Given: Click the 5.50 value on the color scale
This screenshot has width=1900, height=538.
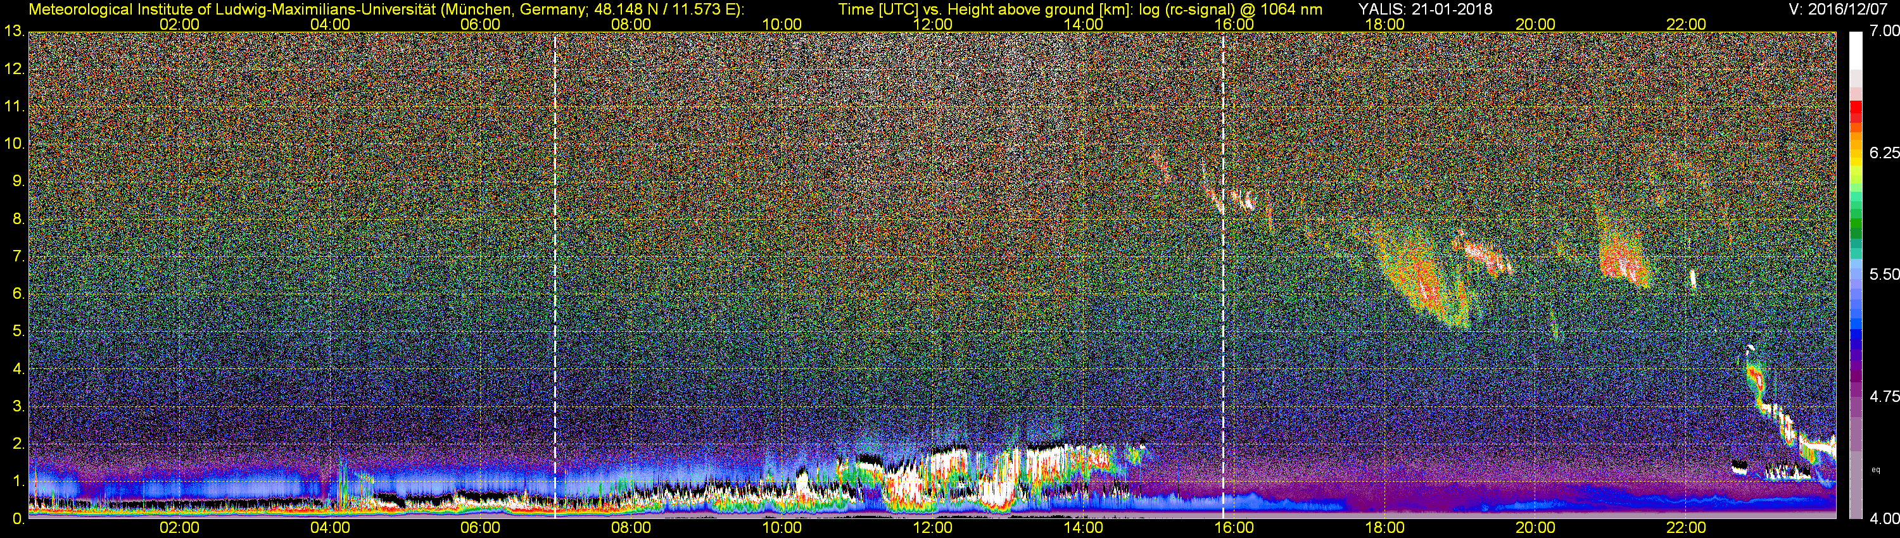Looking at the screenshot, I should coord(1885,274).
